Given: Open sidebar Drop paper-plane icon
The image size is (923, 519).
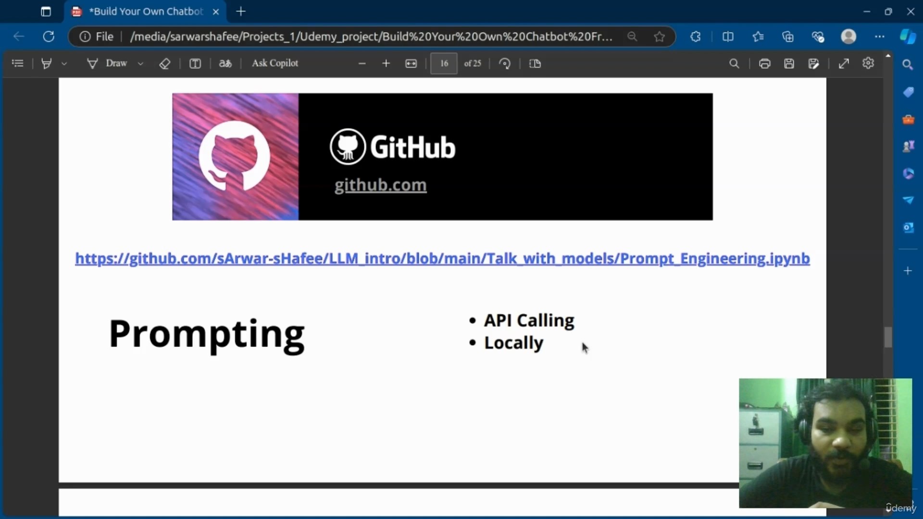Looking at the screenshot, I should tap(908, 200).
